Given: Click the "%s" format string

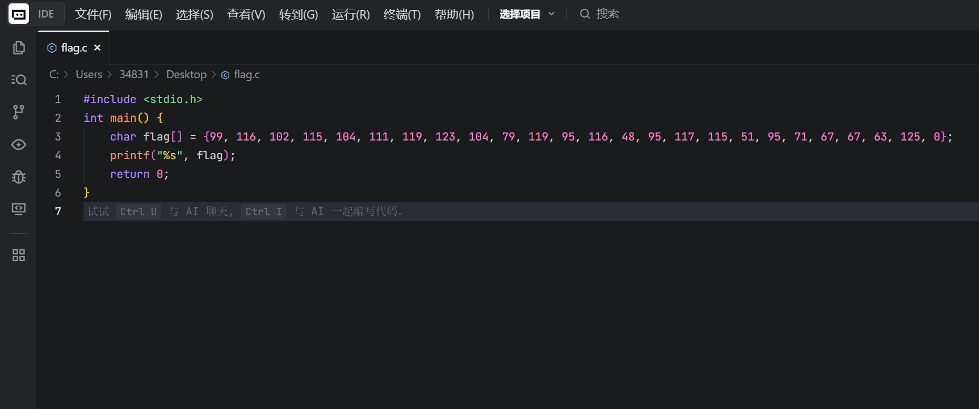Looking at the screenshot, I should [x=170, y=156].
